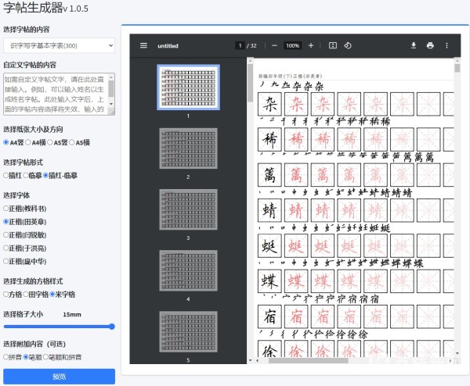Open page 5 thumbnail
This screenshot has height=386, width=470.
click(x=188, y=331)
